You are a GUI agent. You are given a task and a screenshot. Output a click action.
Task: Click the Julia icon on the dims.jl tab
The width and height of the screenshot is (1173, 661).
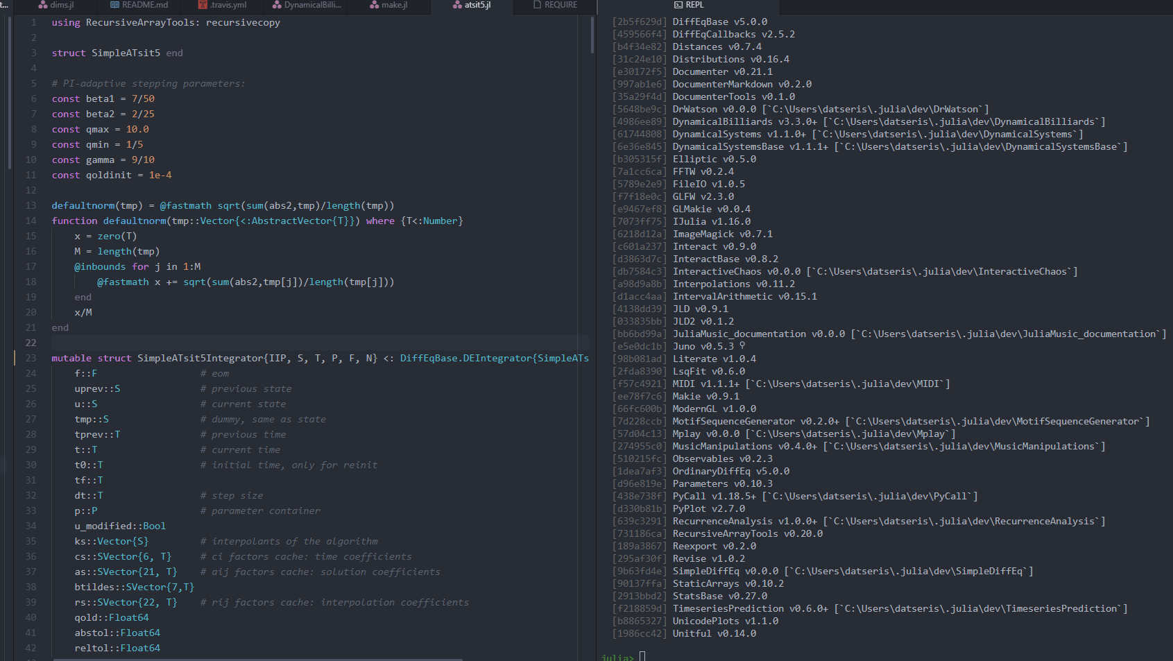pos(43,5)
